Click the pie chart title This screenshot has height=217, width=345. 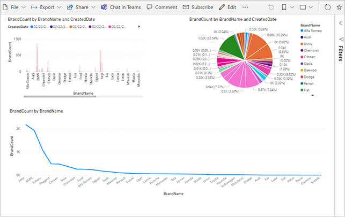point(233,19)
